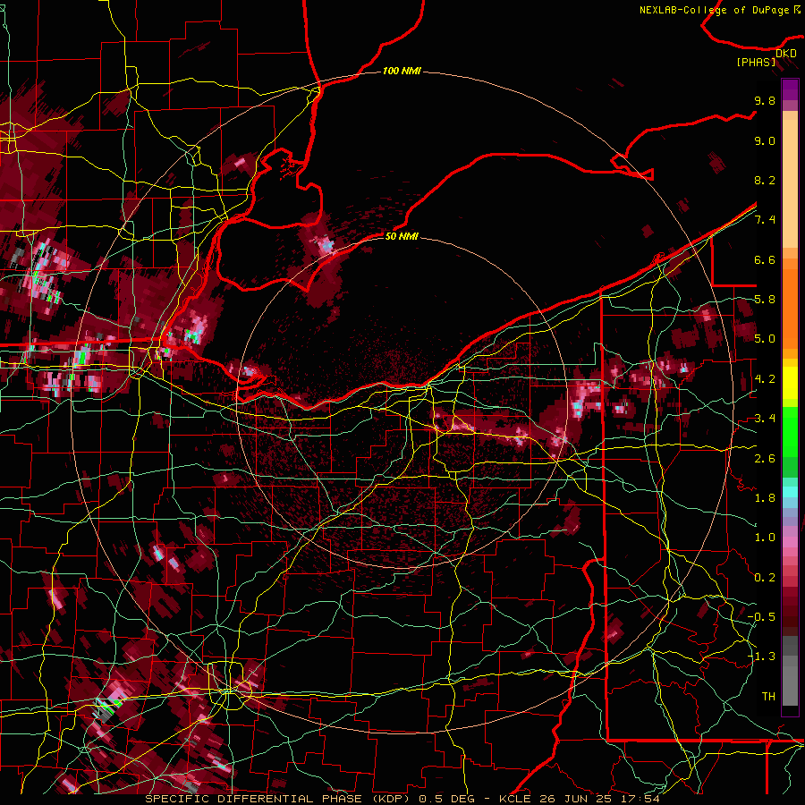The width and height of the screenshot is (805, 805).
Task: Click the 2.6 value on the color scale
Action: tap(765, 458)
